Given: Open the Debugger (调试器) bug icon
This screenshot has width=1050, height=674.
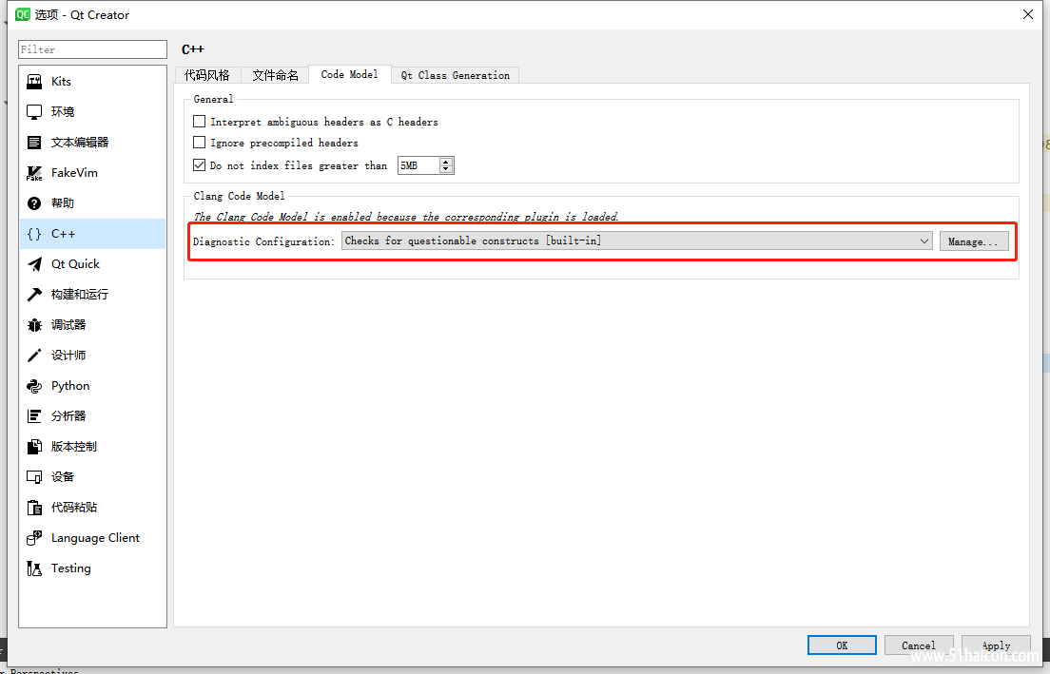Looking at the screenshot, I should (34, 325).
